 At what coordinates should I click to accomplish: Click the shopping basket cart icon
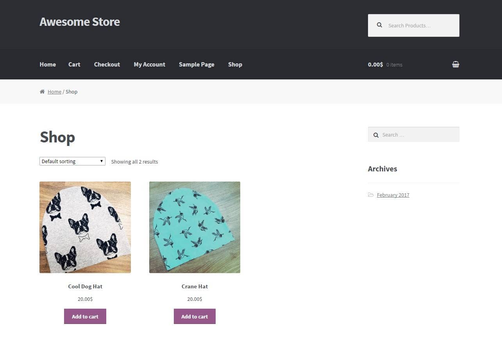[x=456, y=65]
